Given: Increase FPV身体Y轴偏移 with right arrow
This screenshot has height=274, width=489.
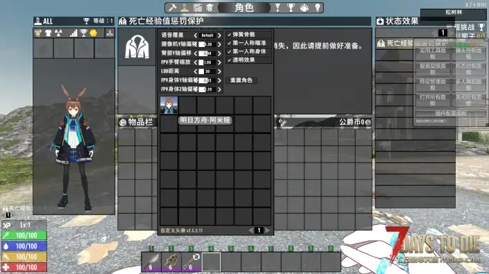Looking at the screenshot, I should (219, 80).
